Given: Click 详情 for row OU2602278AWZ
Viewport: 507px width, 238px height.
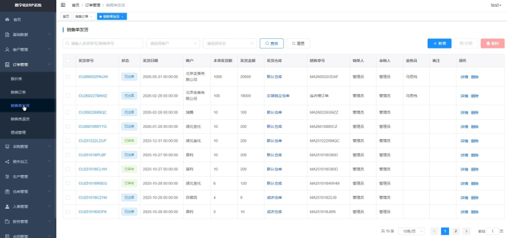Looking at the screenshot, I should 464,96.
